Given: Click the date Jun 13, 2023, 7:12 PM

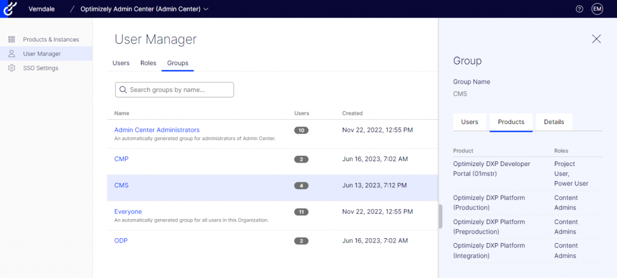Looking at the screenshot, I should [375, 185].
